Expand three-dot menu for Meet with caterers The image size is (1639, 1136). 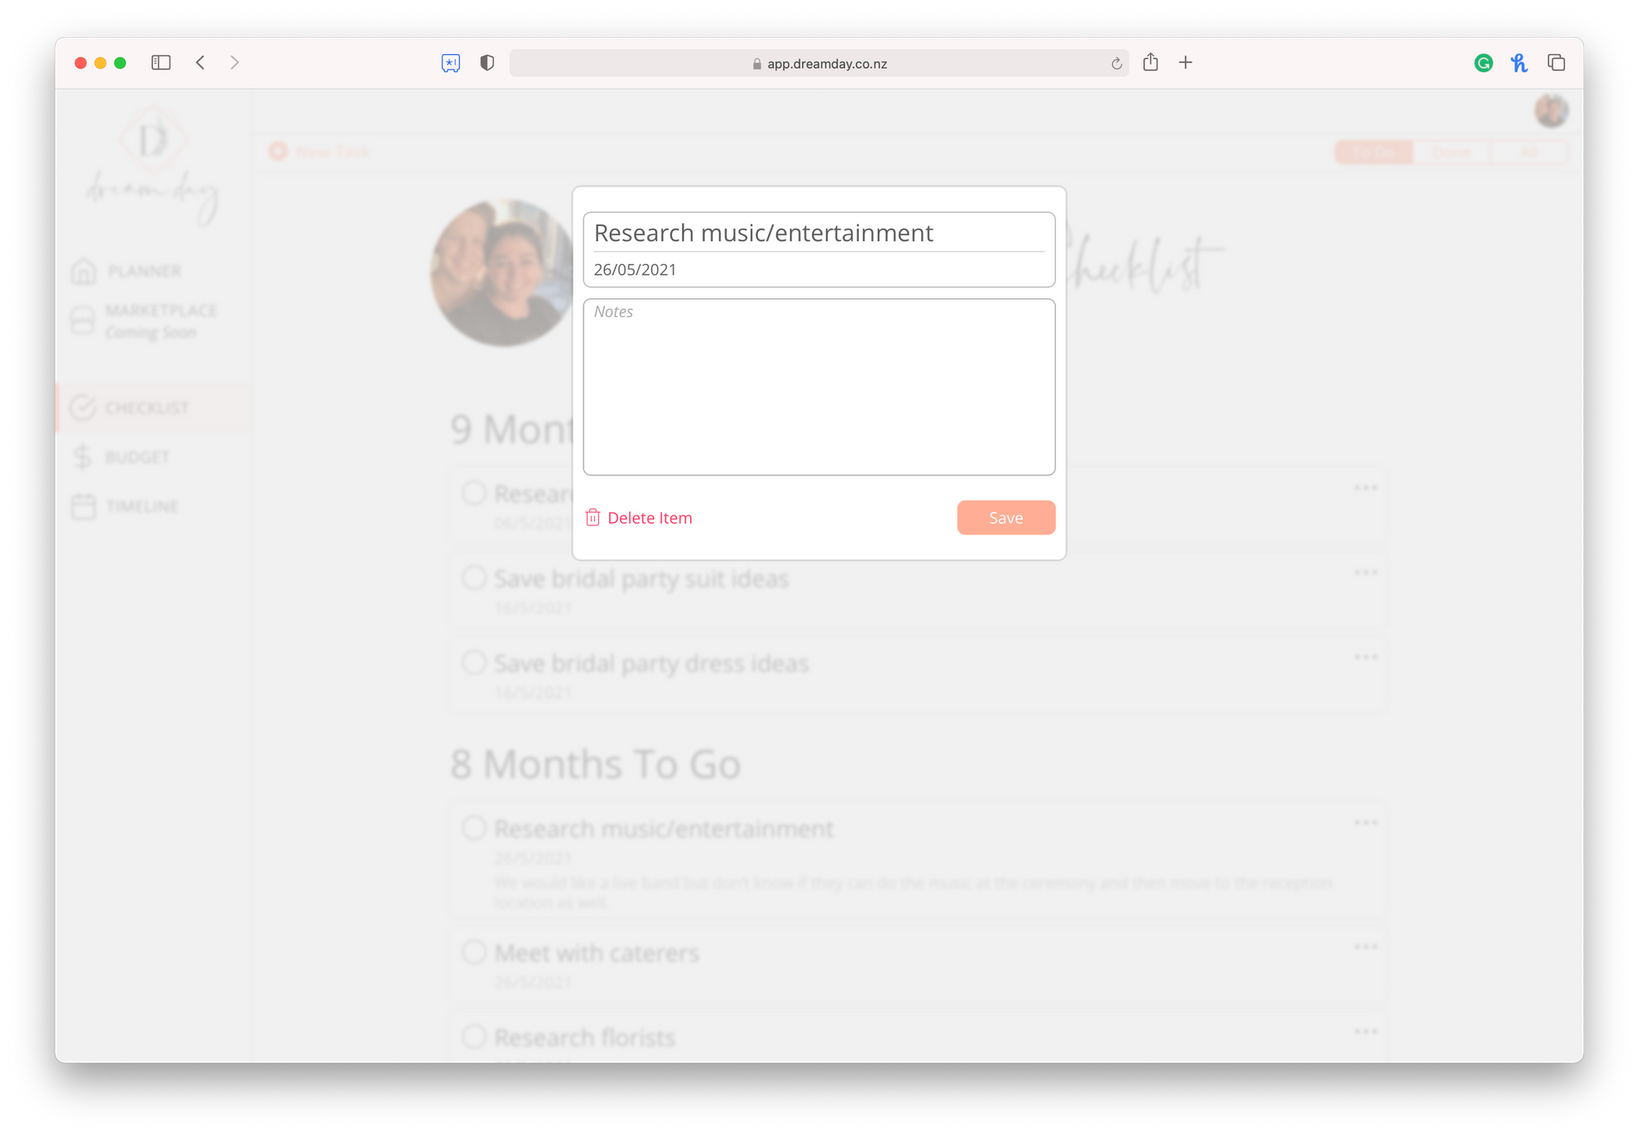[x=1365, y=947]
